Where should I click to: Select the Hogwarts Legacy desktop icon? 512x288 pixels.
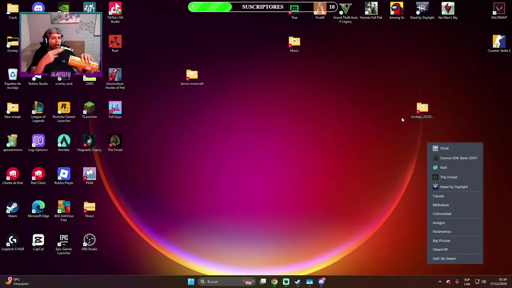90,143
